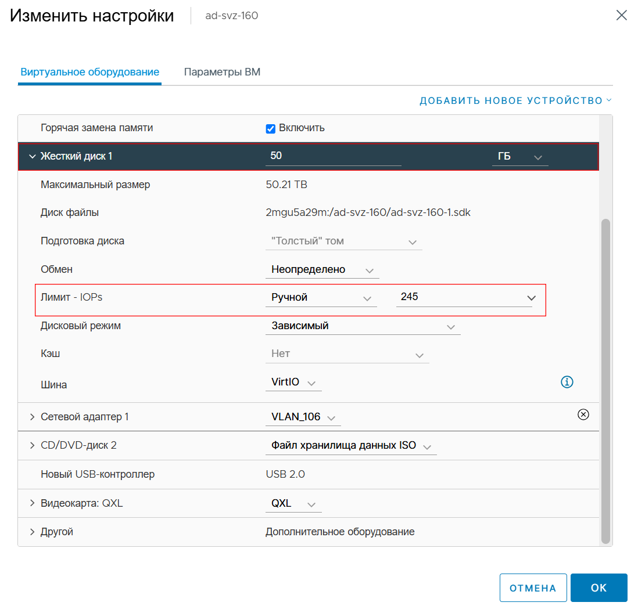Viewport: 638px width, 613px height.
Task: Open the IOPs value field showing 245
Action: pos(467,298)
